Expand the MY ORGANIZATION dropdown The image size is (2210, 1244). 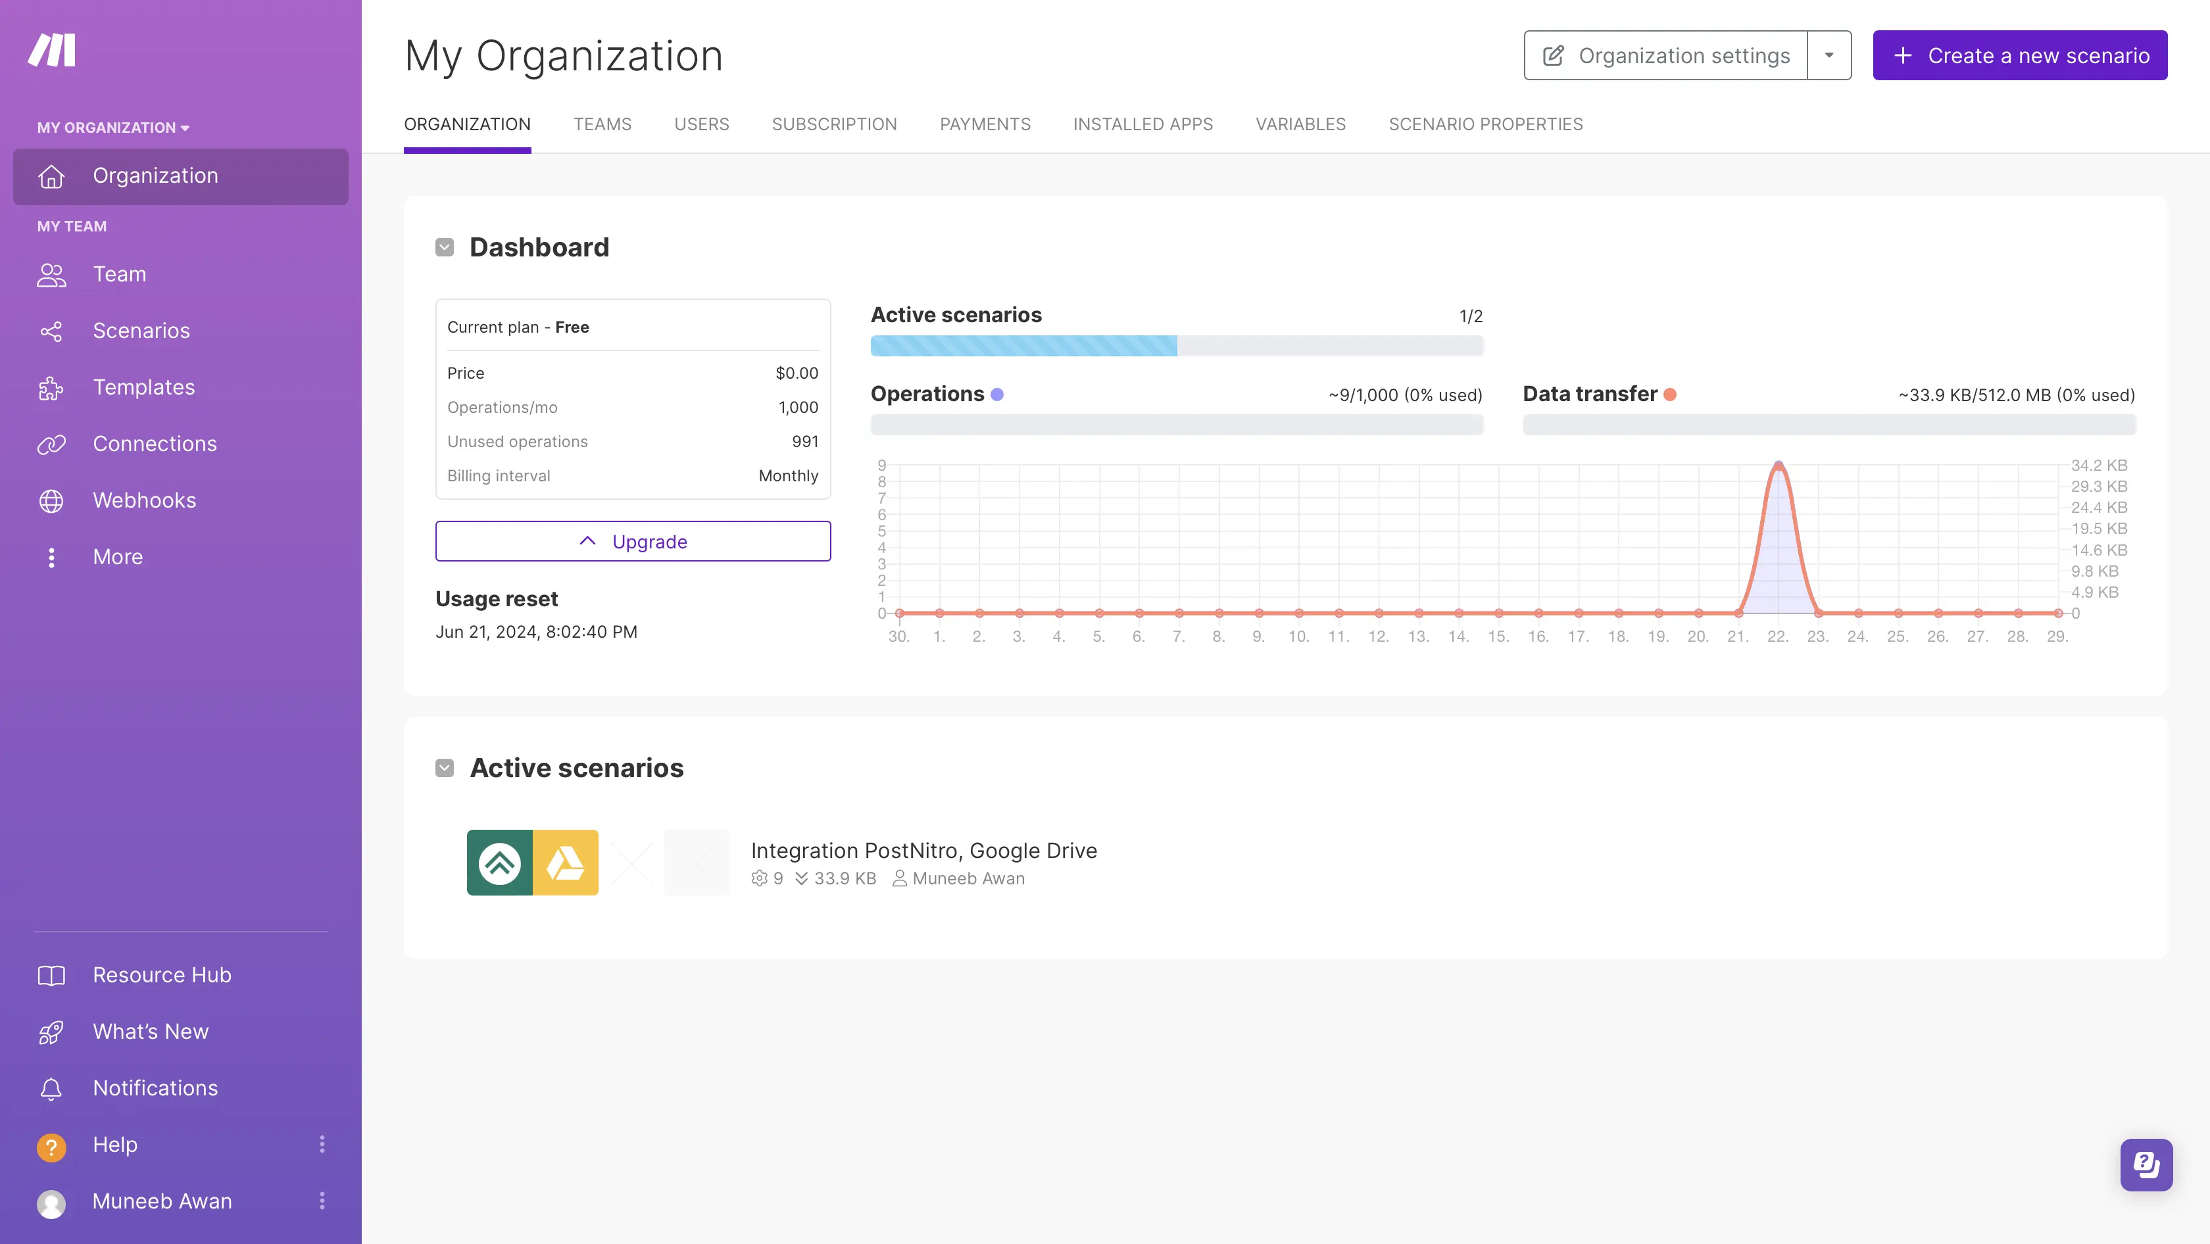click(x=112, y=127)
